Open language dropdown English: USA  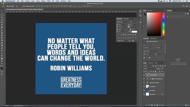point(123,41)
